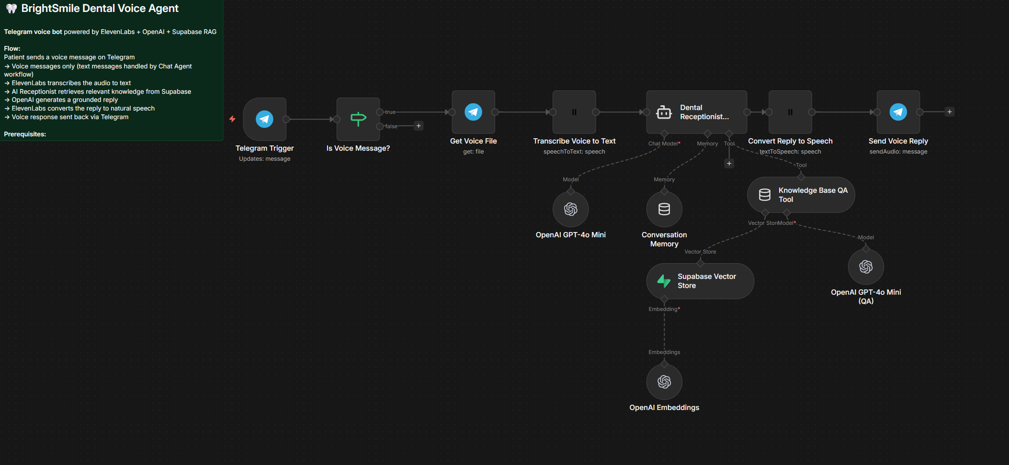Viewport: 1009px width, 465px height.
Task: Click the "Flow:" heading in the note
Action: tap(12, 49)
